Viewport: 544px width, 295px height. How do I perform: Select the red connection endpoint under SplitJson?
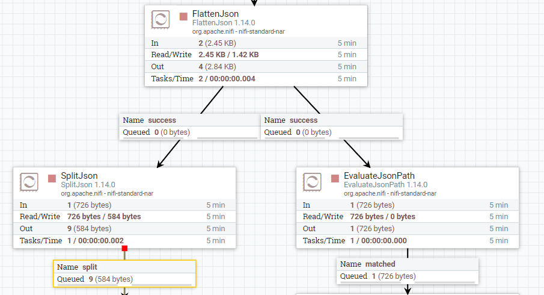(x=125, y=248)
